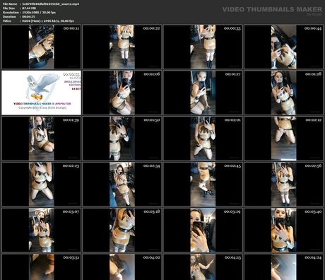
Task: Open the thumbnail stamped 00:00:22
Action: point(122,47)
